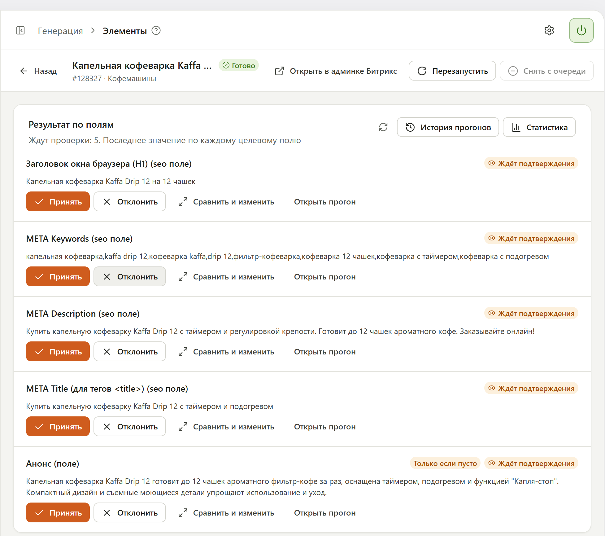Viewport: 605px width, 536px height.
Task: Open the run for META Title
Action: 325,427
